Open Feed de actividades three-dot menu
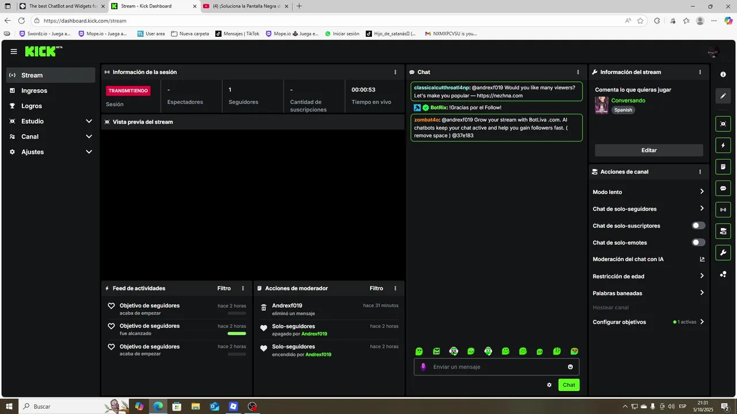The width and height of the screenshot is (737, 414). [243, 289]
